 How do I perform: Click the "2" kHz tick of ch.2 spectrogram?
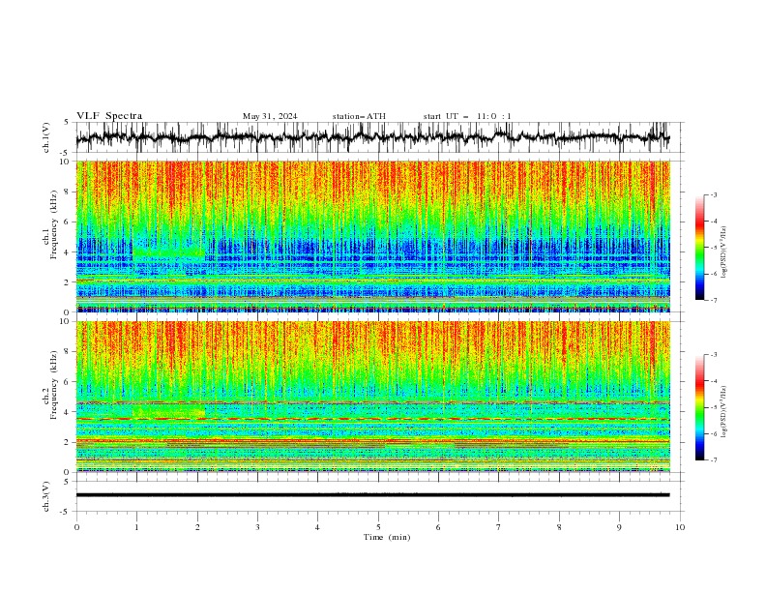point(68,442)
